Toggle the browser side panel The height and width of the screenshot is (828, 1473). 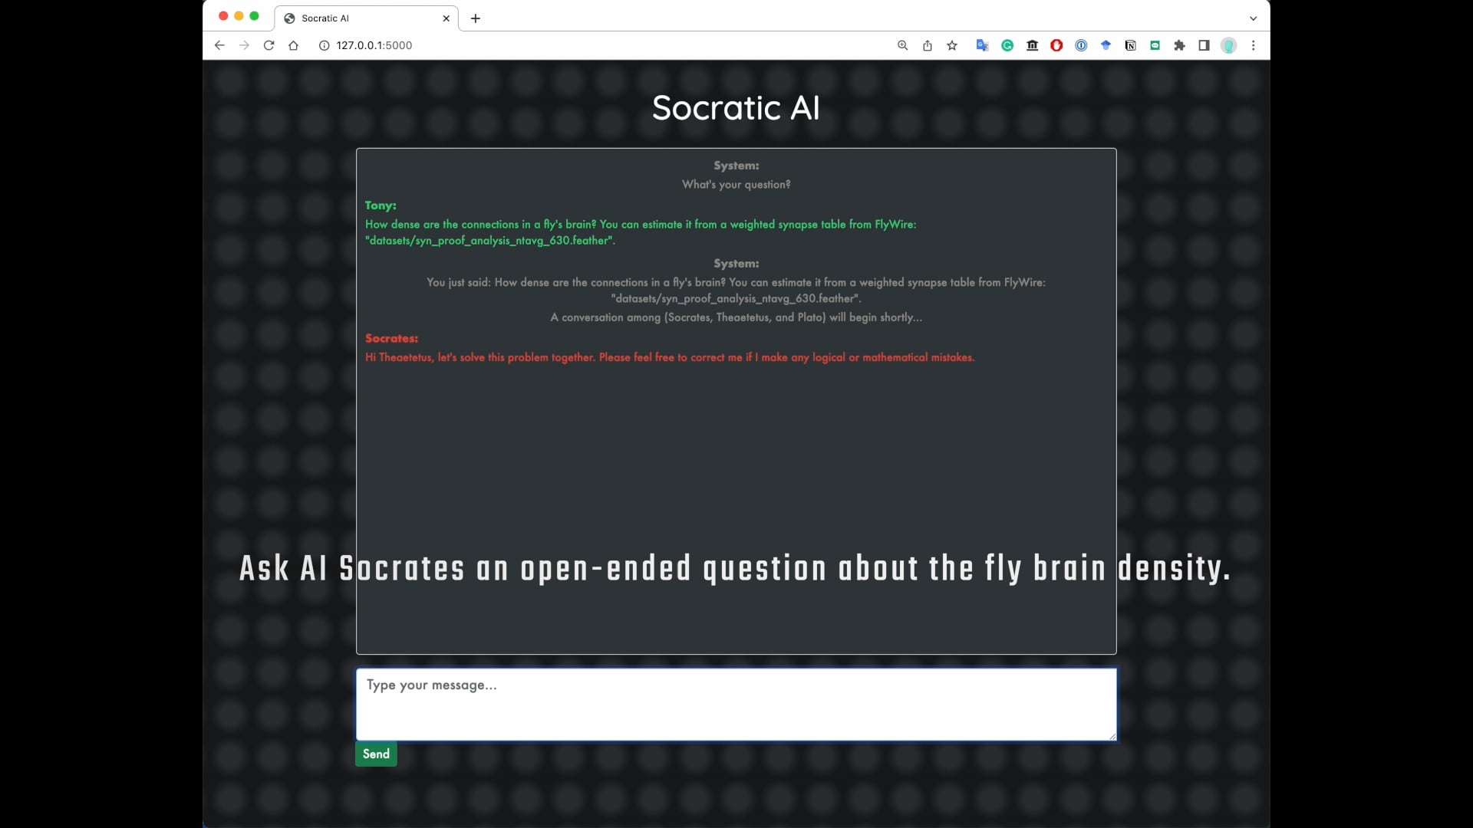[x=1204, y=45]
